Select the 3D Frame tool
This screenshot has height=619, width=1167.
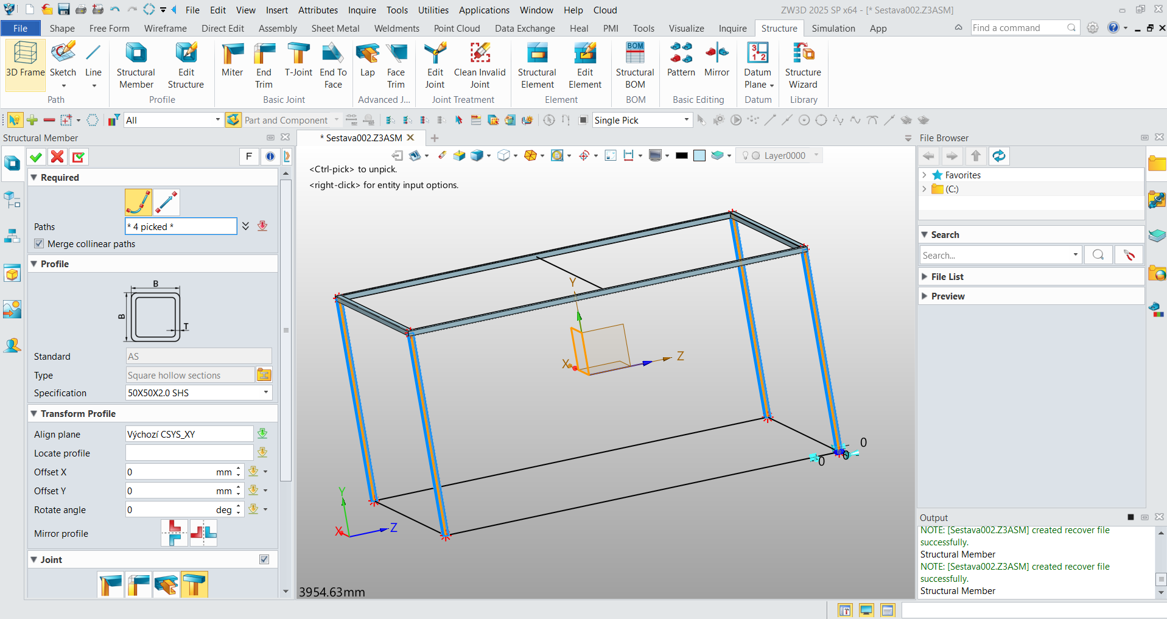point(25,65)
